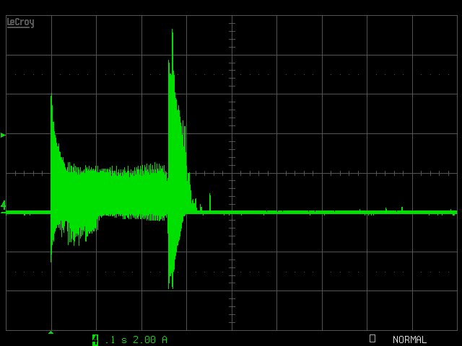Click the 2.00 A scale value
This screenshot has height=346, width=462.
point(150,340)
